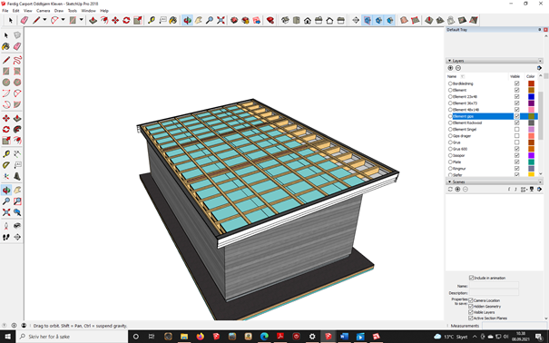549x343 pixels.
Task: Activate the Orbit tool in top toolbar
Action: [187, 20]
